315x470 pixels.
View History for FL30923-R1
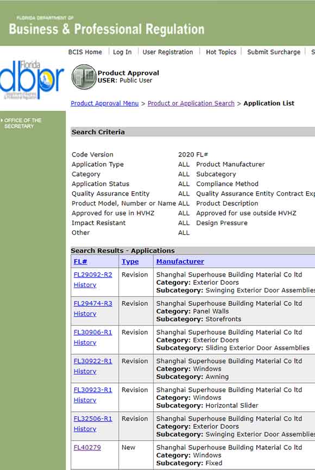point(85,400)
